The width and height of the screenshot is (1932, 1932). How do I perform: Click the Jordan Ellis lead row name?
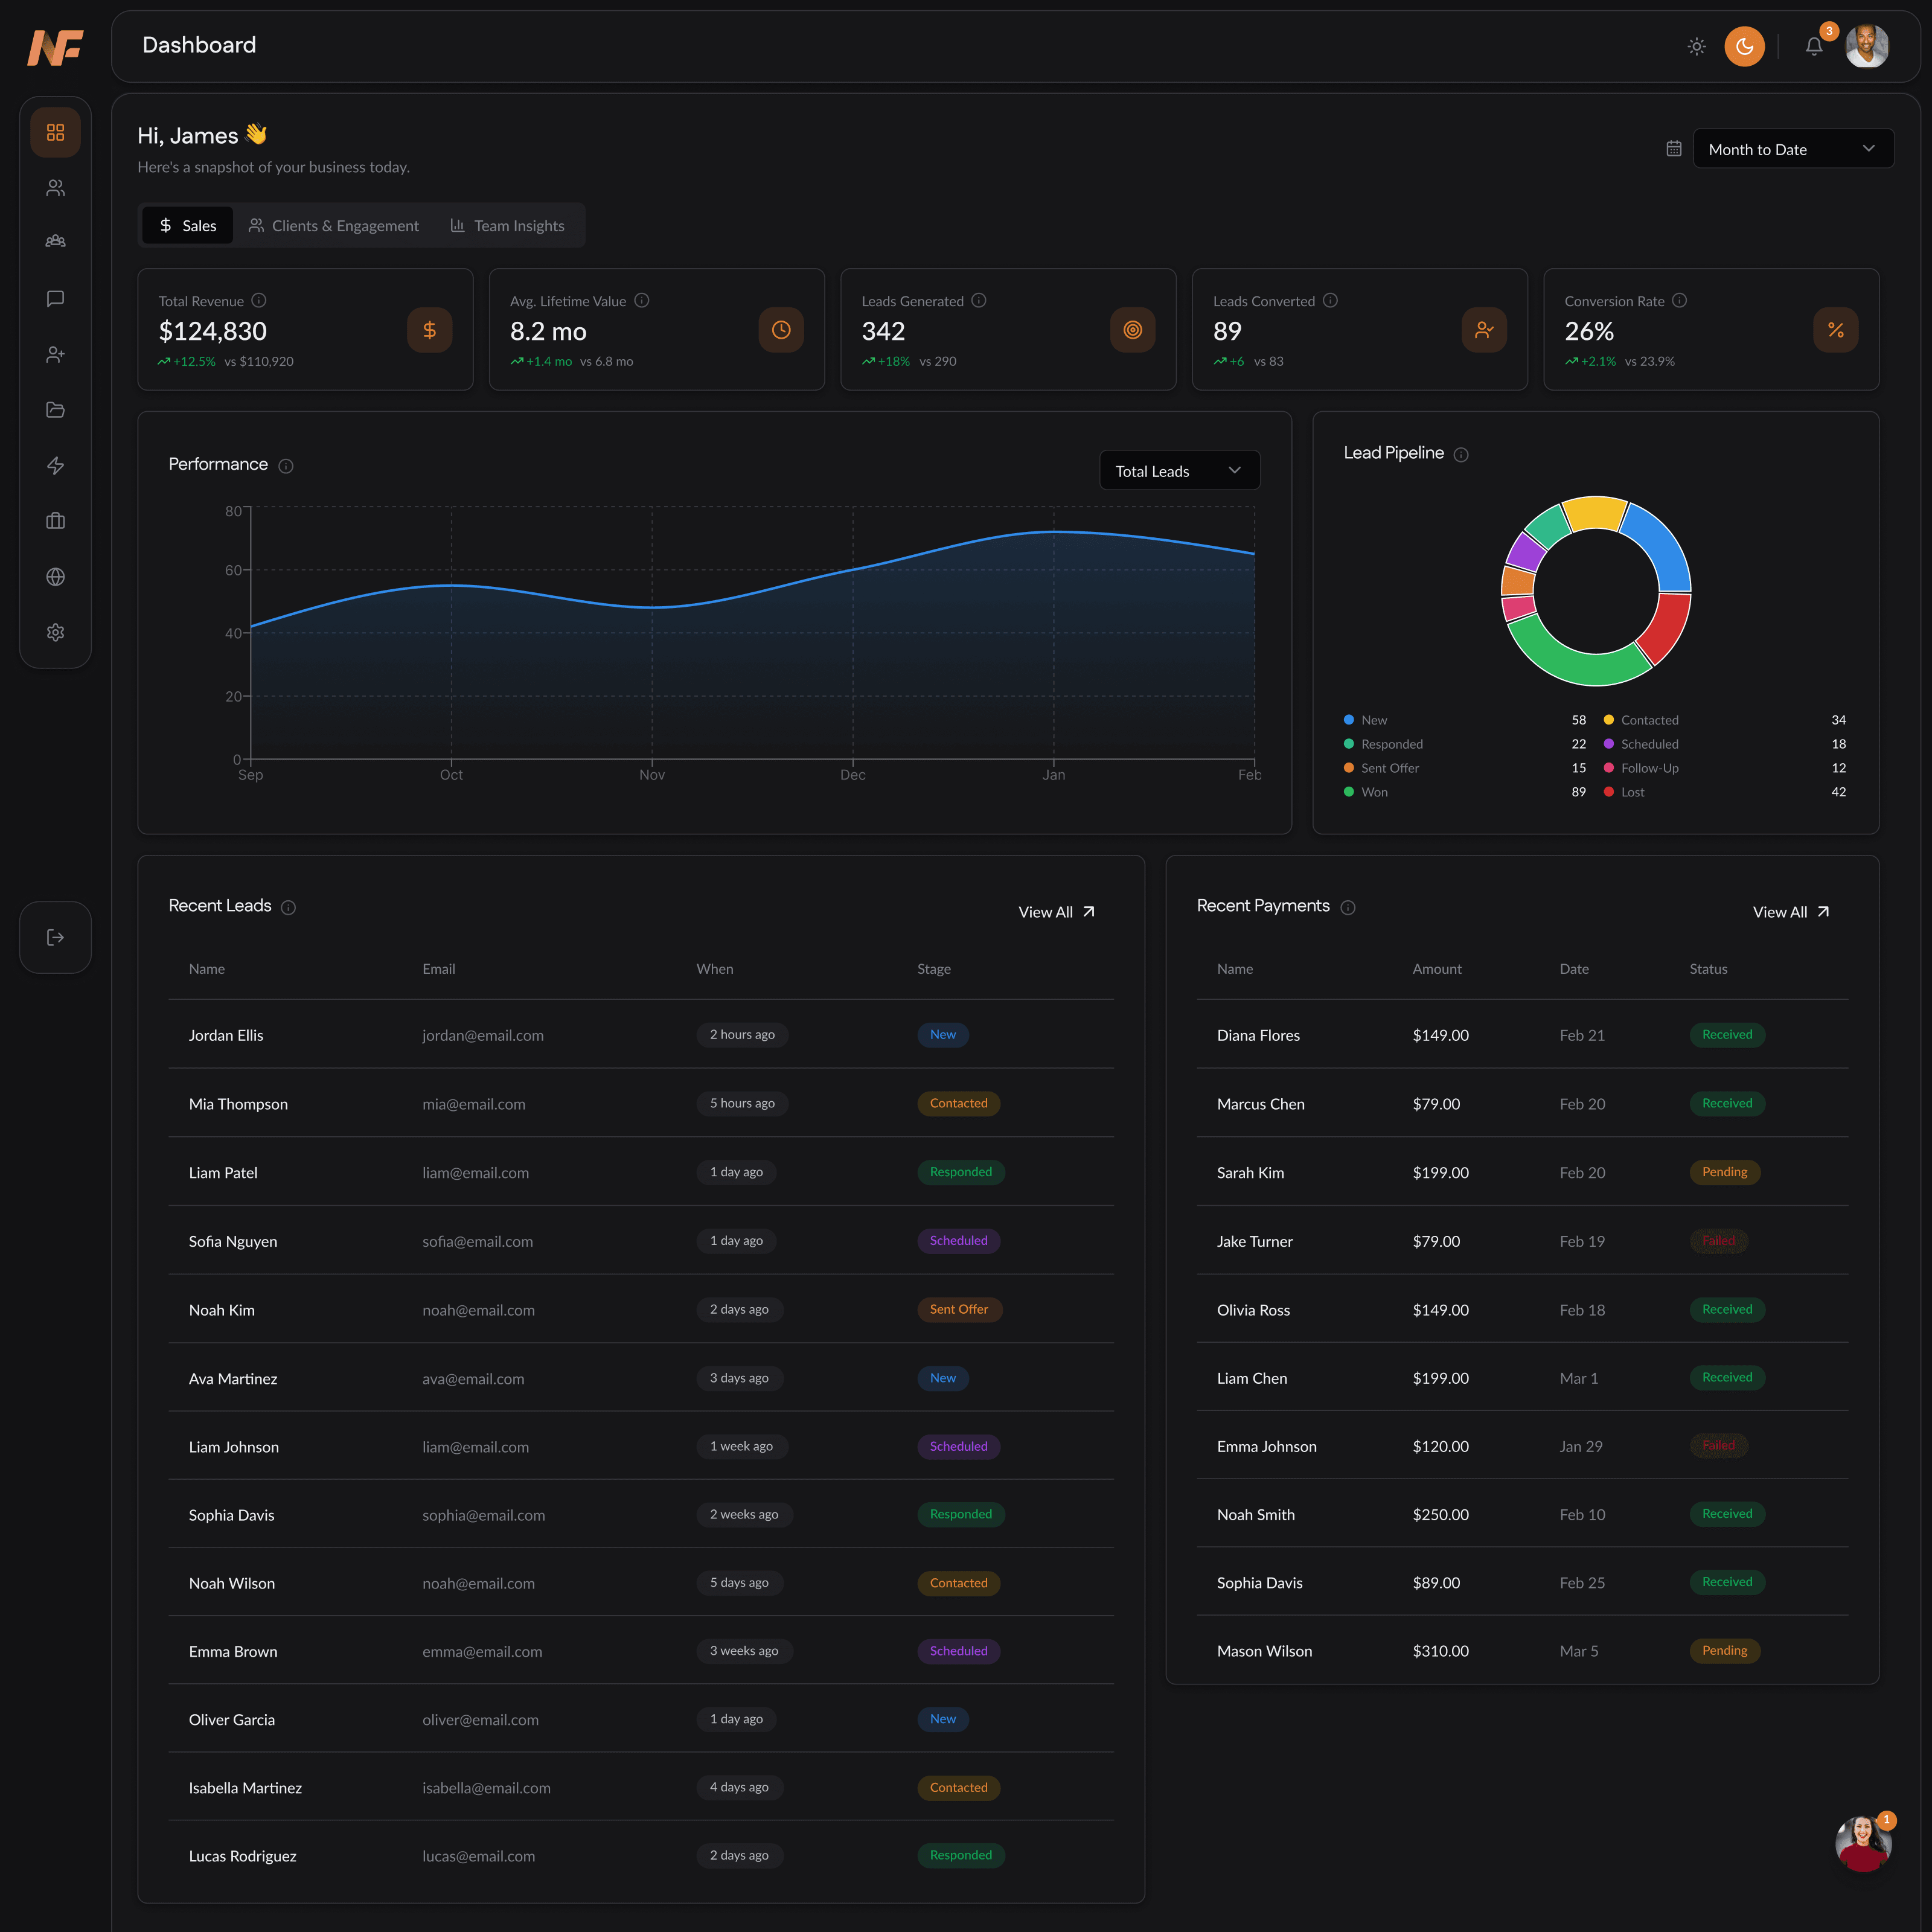coord(226,1035)
